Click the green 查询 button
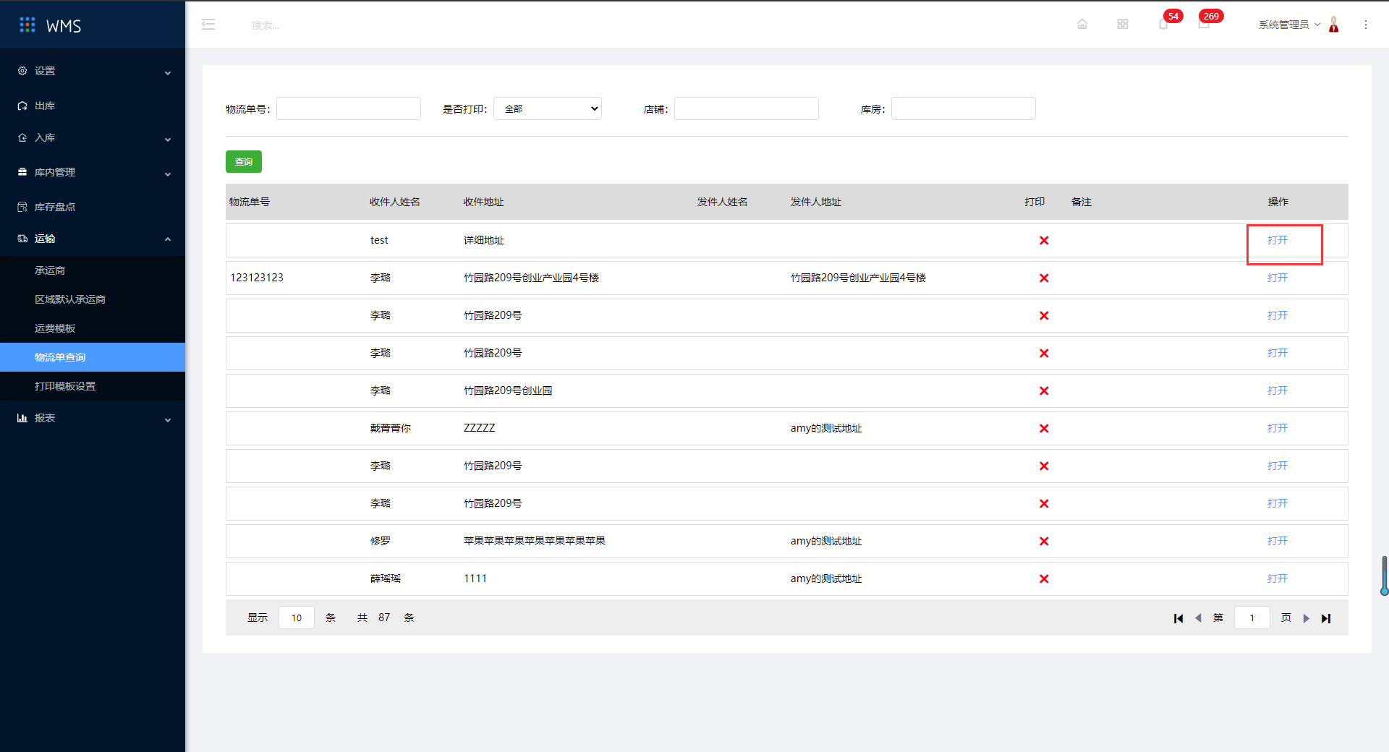Screen dimensions: 1389x752 (244, 161)
